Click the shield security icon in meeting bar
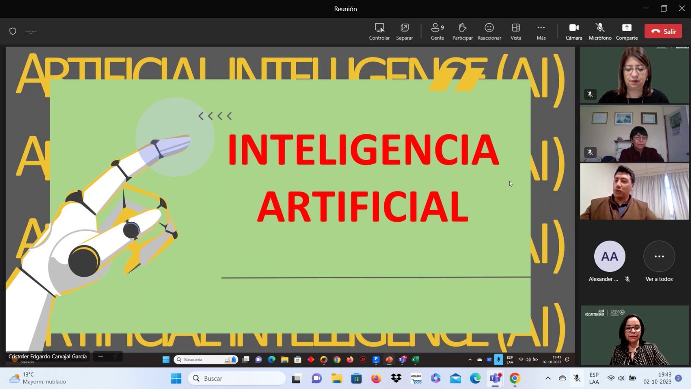This screenshot has width=691, height=389. pyautogui.click(x=13, y=31)
